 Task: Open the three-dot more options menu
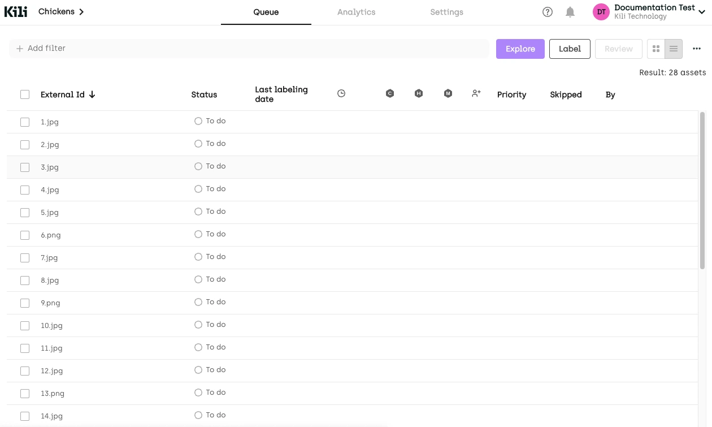(x=697, y=49)
